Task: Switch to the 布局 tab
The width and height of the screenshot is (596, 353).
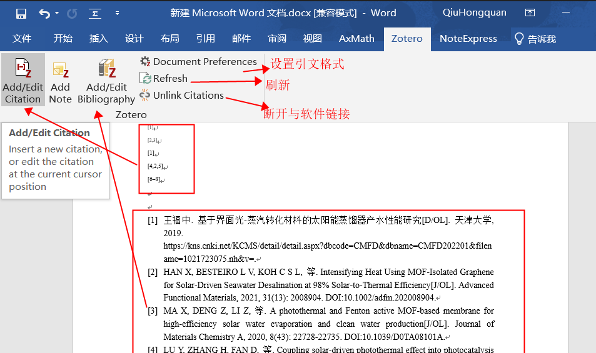Action: 169,39
